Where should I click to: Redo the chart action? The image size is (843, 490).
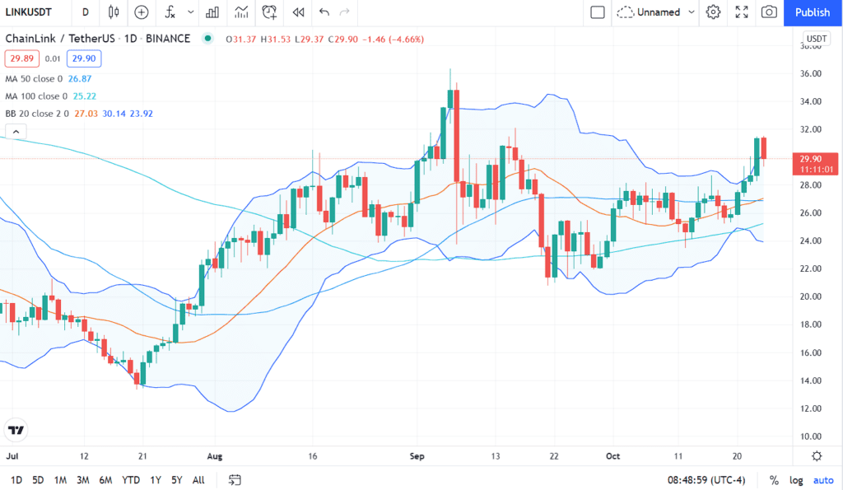(x=345, y=12)
